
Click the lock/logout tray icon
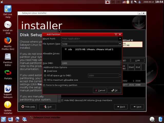(x=139, y=2)
